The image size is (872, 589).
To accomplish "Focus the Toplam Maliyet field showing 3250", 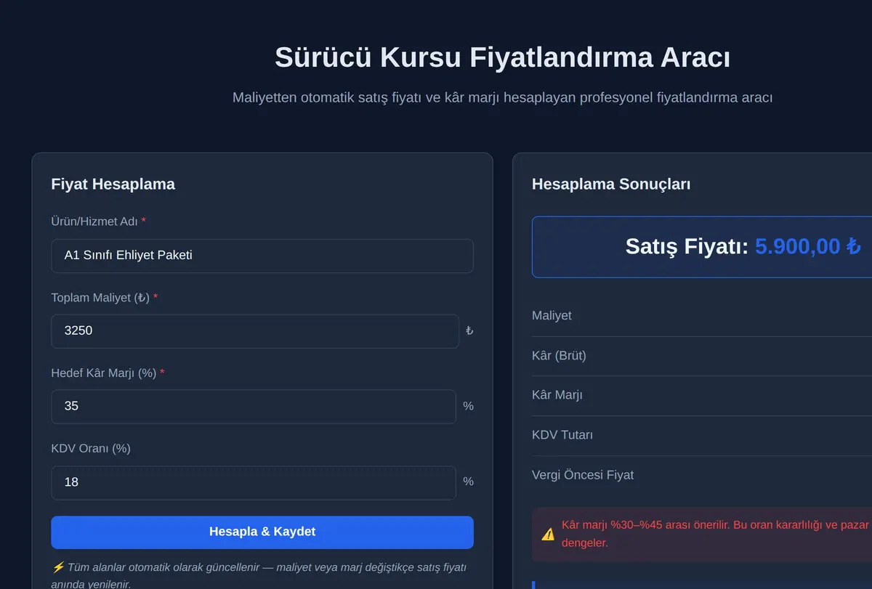I will point(254,331).
